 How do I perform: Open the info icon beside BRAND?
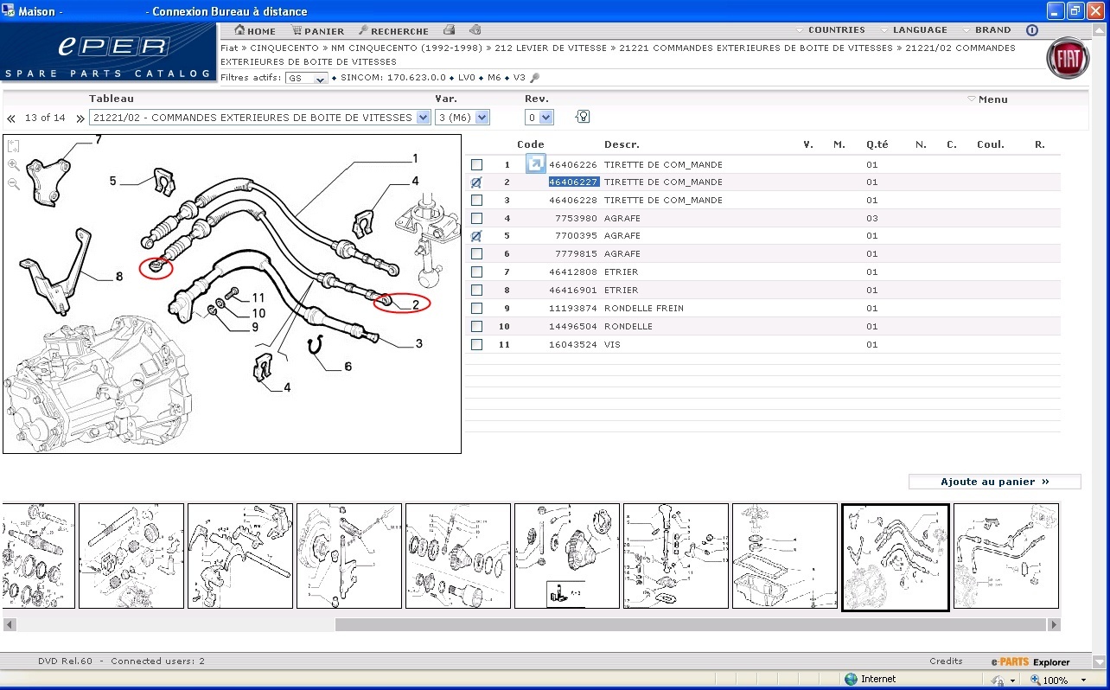tap(1031, 30)
